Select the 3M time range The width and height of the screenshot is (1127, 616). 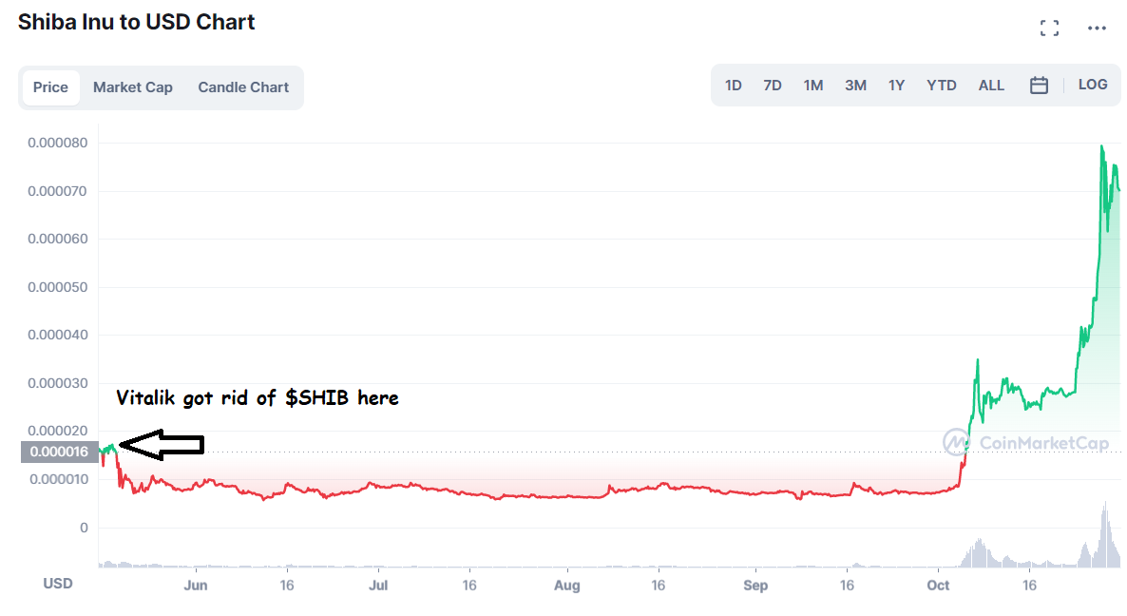tap(855, 86)
